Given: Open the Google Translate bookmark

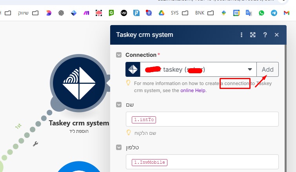Looking at the screenshot, I should pos(249,13).
